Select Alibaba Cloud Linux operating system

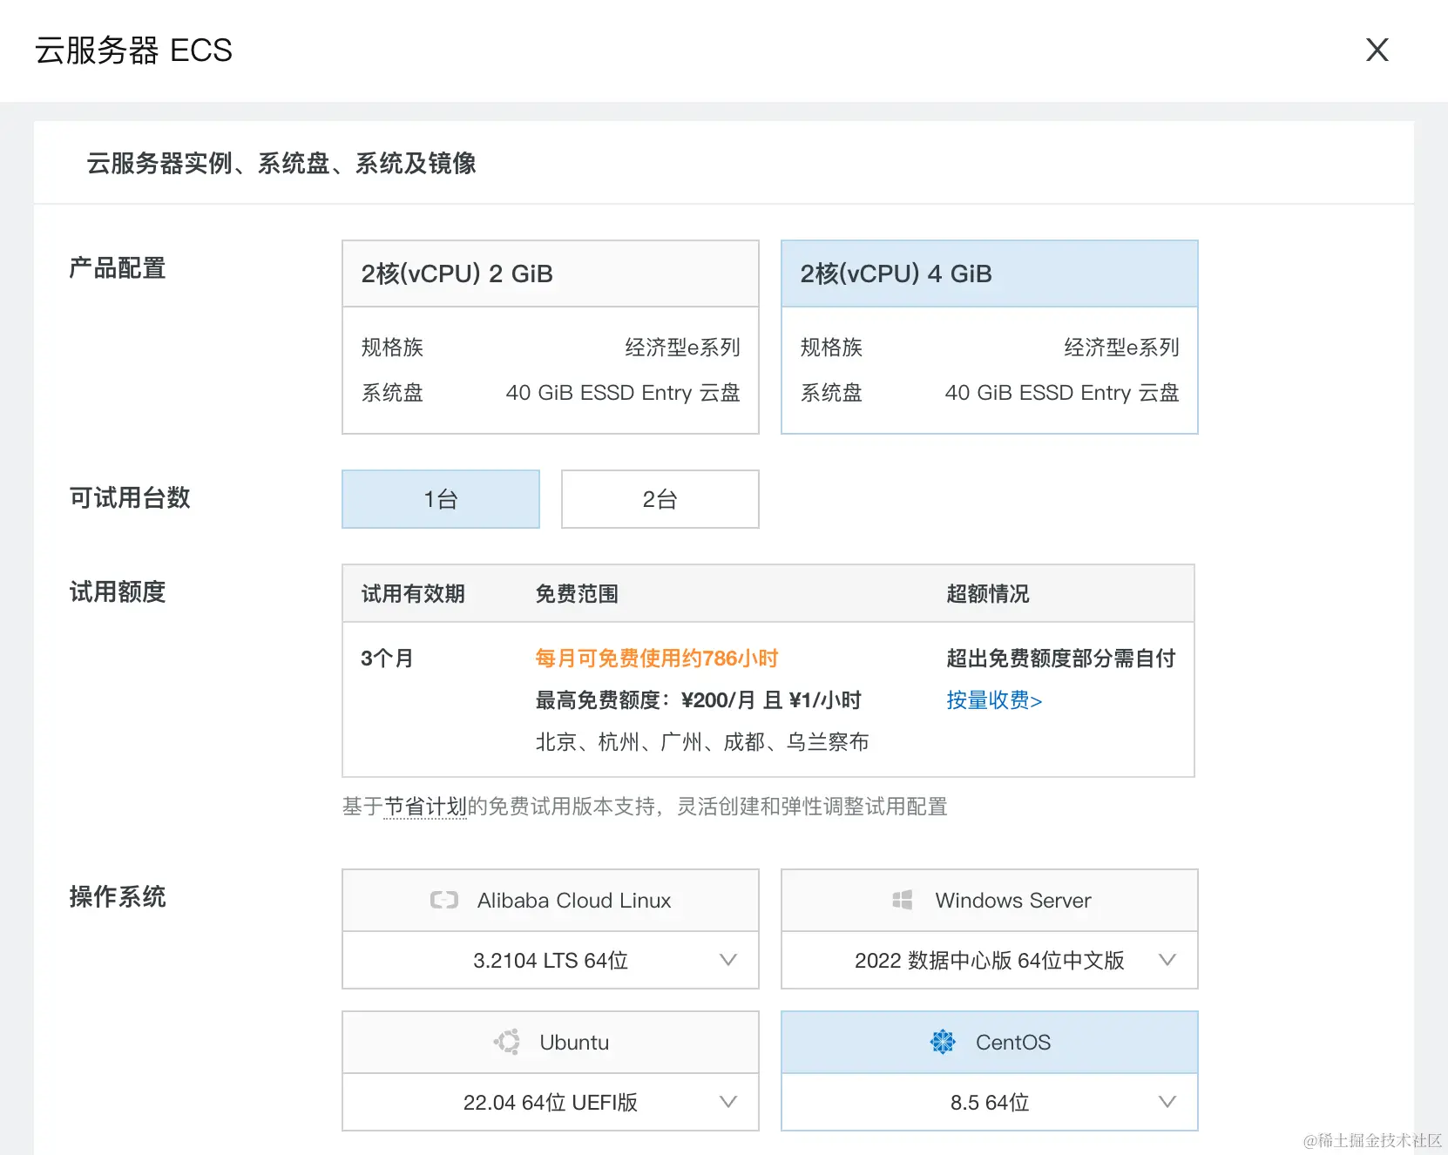(551, 901)
